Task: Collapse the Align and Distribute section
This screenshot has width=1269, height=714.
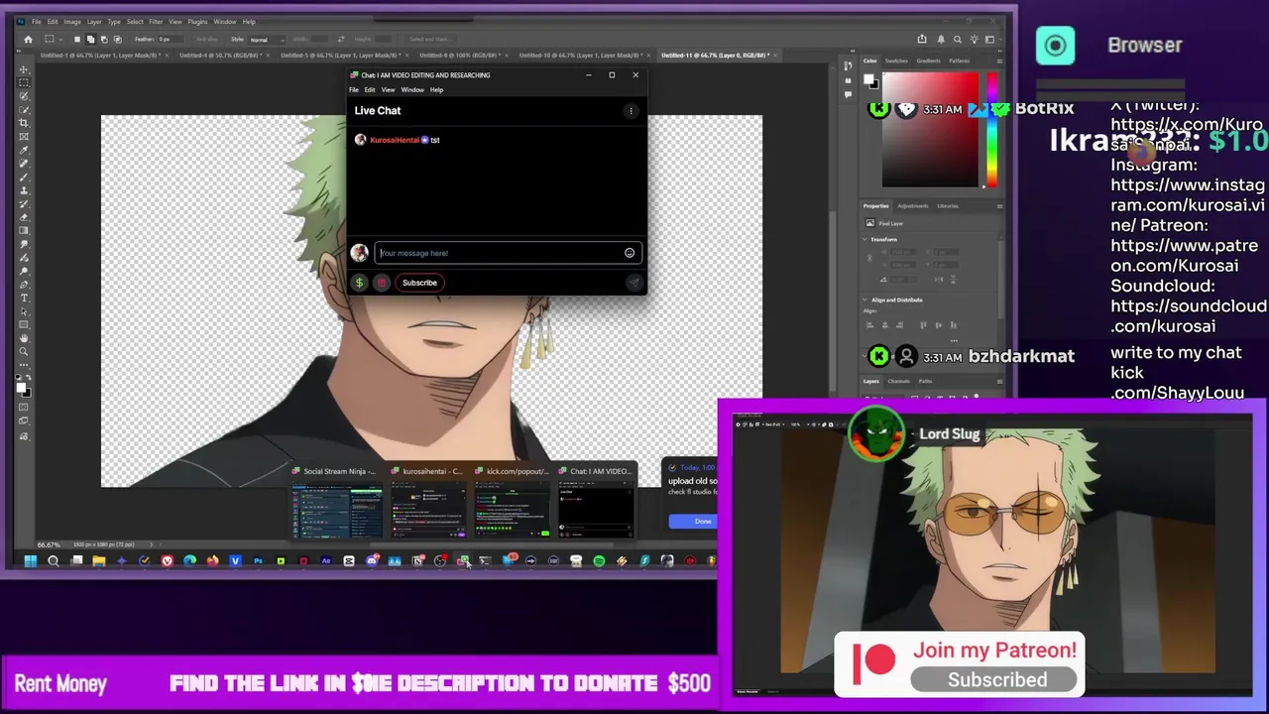Action: click(865, 299)
